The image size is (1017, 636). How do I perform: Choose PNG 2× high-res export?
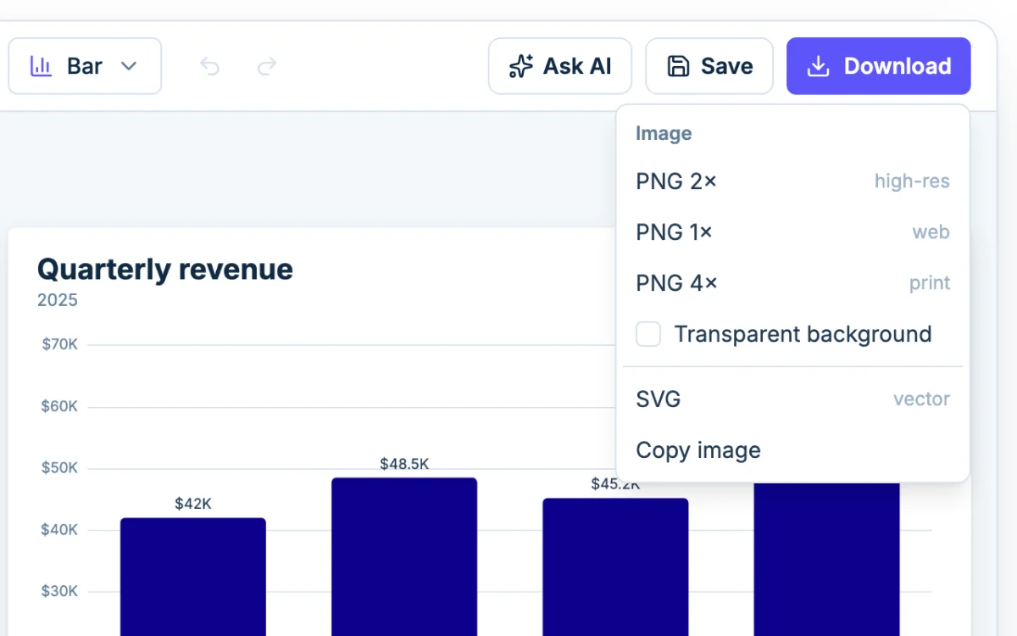(x=792, y=181)
